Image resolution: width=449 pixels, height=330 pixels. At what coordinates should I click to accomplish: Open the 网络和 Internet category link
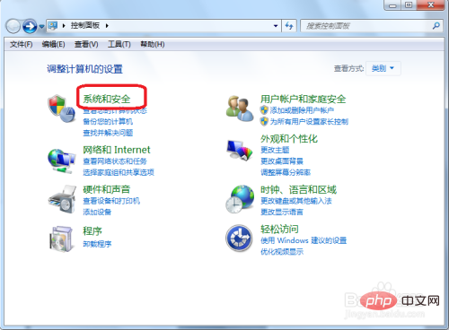pyautogui.click(x=117, y=150)
